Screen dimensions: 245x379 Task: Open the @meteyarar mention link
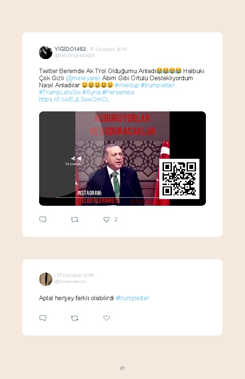(83, 78)
